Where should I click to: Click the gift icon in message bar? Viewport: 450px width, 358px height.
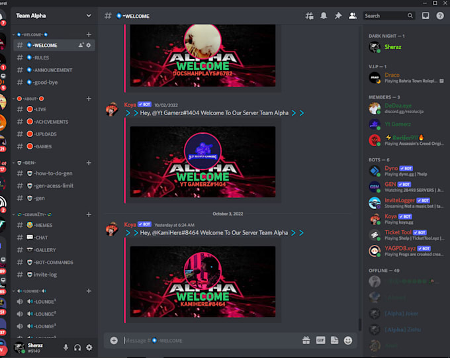click(306, 340)
